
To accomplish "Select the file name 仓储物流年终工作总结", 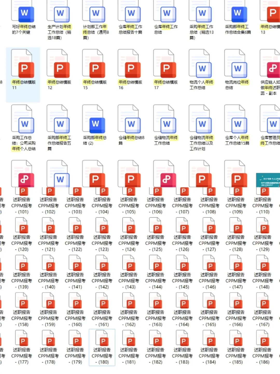I will click(166, 140).
